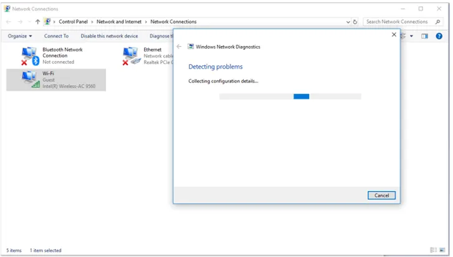
Task: Go back in the diagnostics wizard
Action: coord(179,47)
